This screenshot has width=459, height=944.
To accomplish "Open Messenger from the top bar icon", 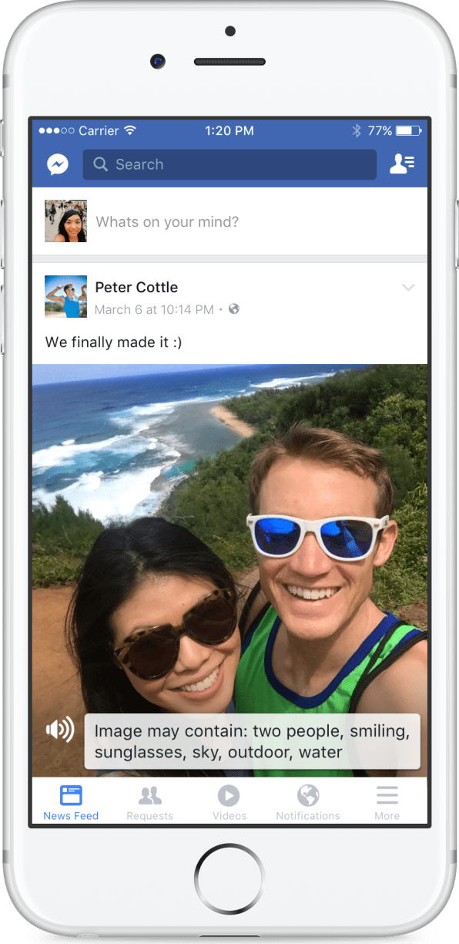I will point(57,164).
